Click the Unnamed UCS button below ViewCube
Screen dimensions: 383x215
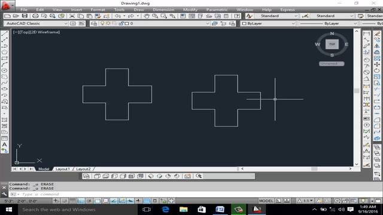[332, 64]
